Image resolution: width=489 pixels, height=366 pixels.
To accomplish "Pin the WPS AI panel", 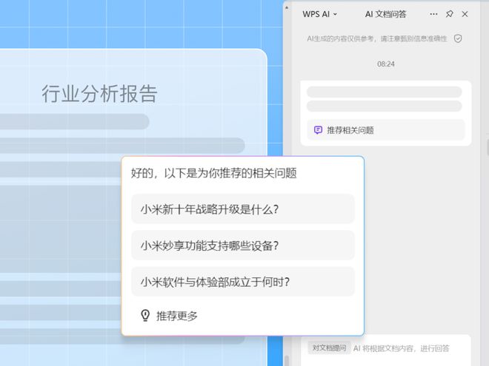I will click(x=450, y=14).
